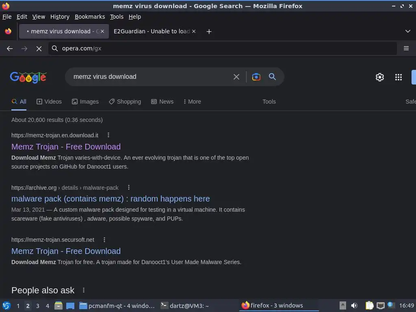Show desktop using the blue taskbar icon

(70, 305)
